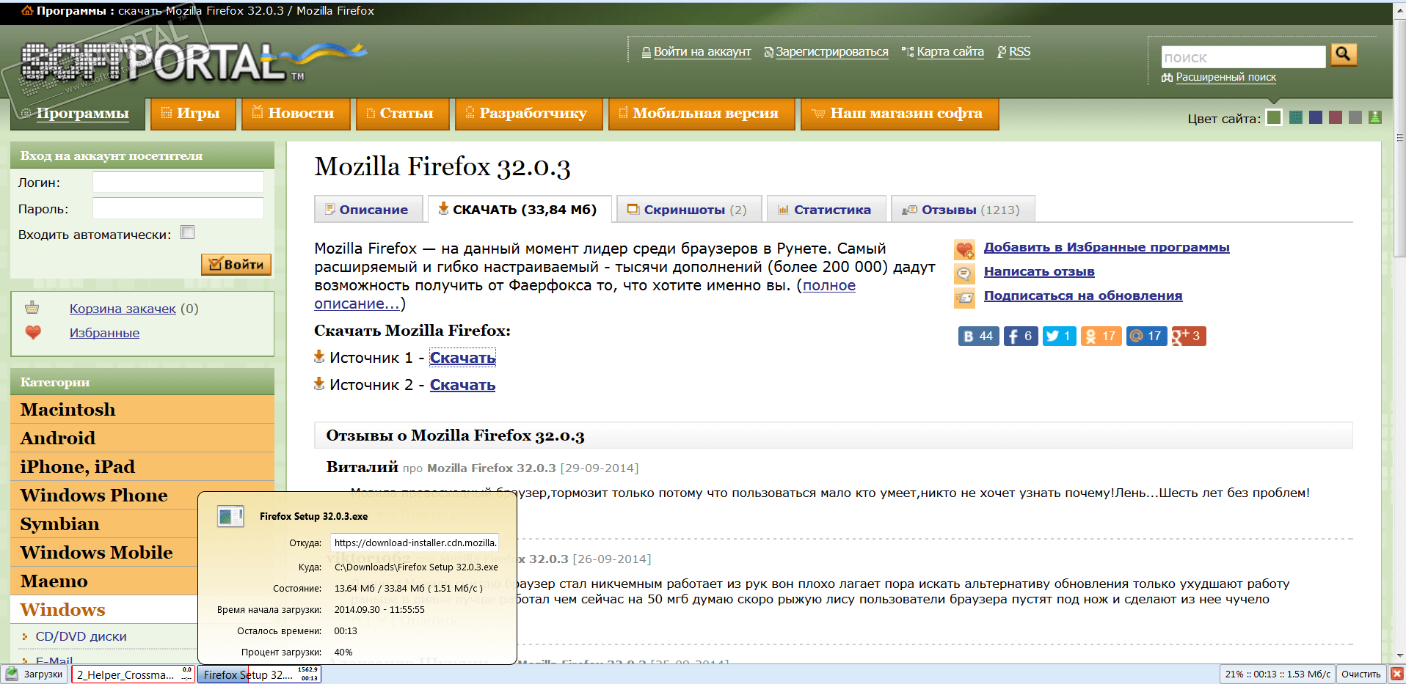The image size is (1406, 684).
Task: Open the CD/DVD диски subcategory
Action: pyautogui.click(x=81, y=636)
